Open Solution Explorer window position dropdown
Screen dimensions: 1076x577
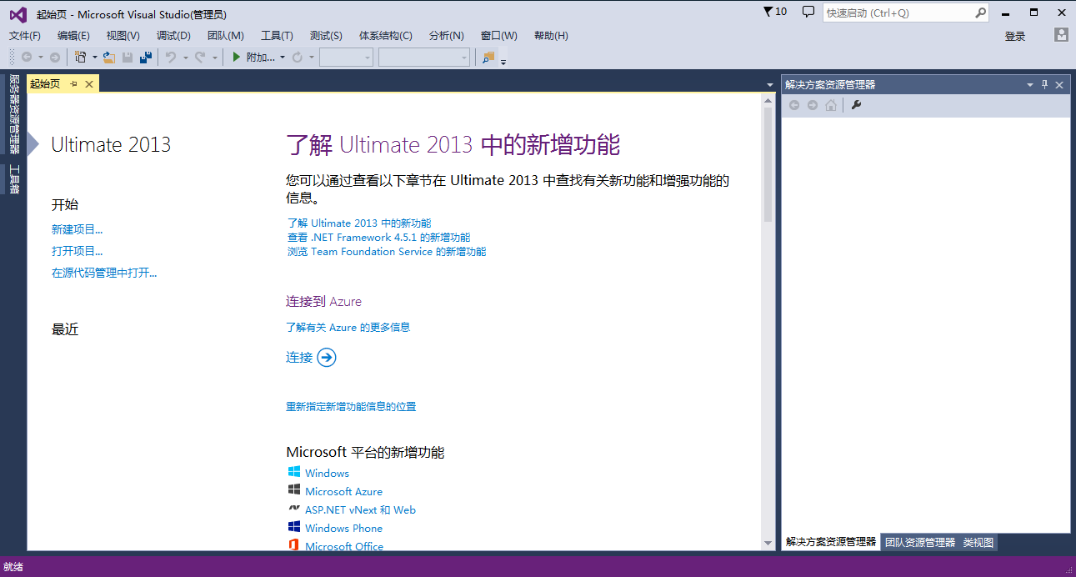(1030, 84)
